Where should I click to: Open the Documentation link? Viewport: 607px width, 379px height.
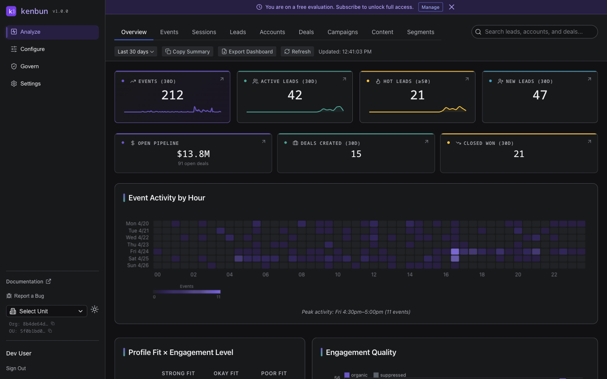[x=29, y=282]
